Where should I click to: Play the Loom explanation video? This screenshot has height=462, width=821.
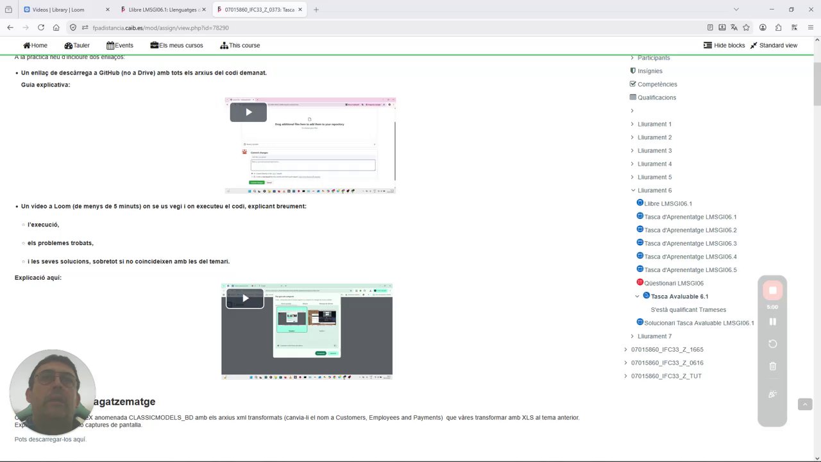tap(245, 298)
